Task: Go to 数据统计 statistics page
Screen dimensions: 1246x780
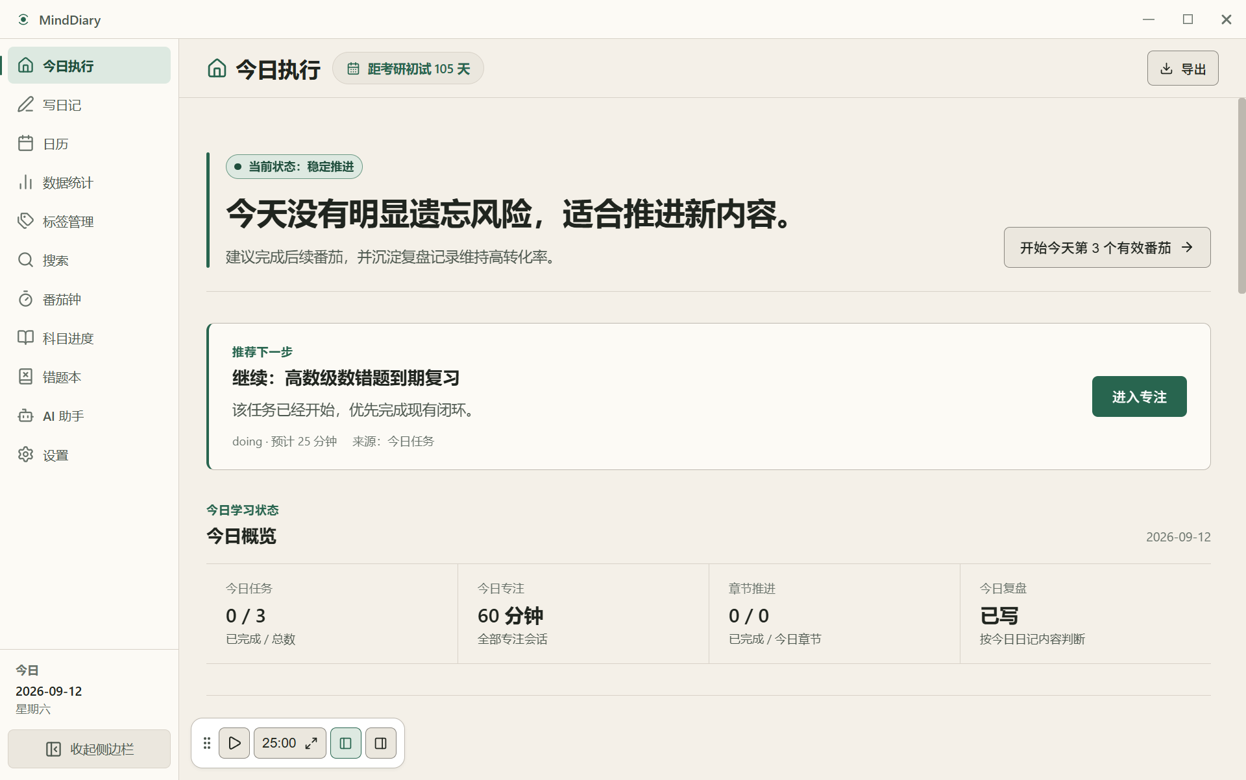Action: pyautogui.click(x=89, y=182)
